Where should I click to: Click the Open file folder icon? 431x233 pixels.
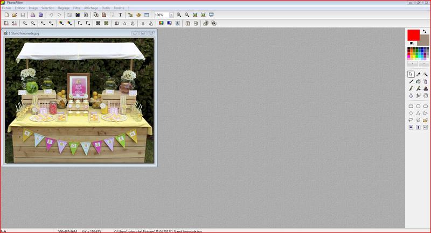(x=15, y=15)
